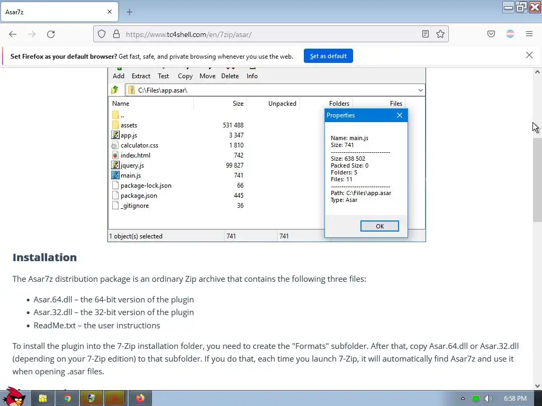Click the Move toolbar item
Viewport: 542px width, 406px height.
tap(207, 76)
